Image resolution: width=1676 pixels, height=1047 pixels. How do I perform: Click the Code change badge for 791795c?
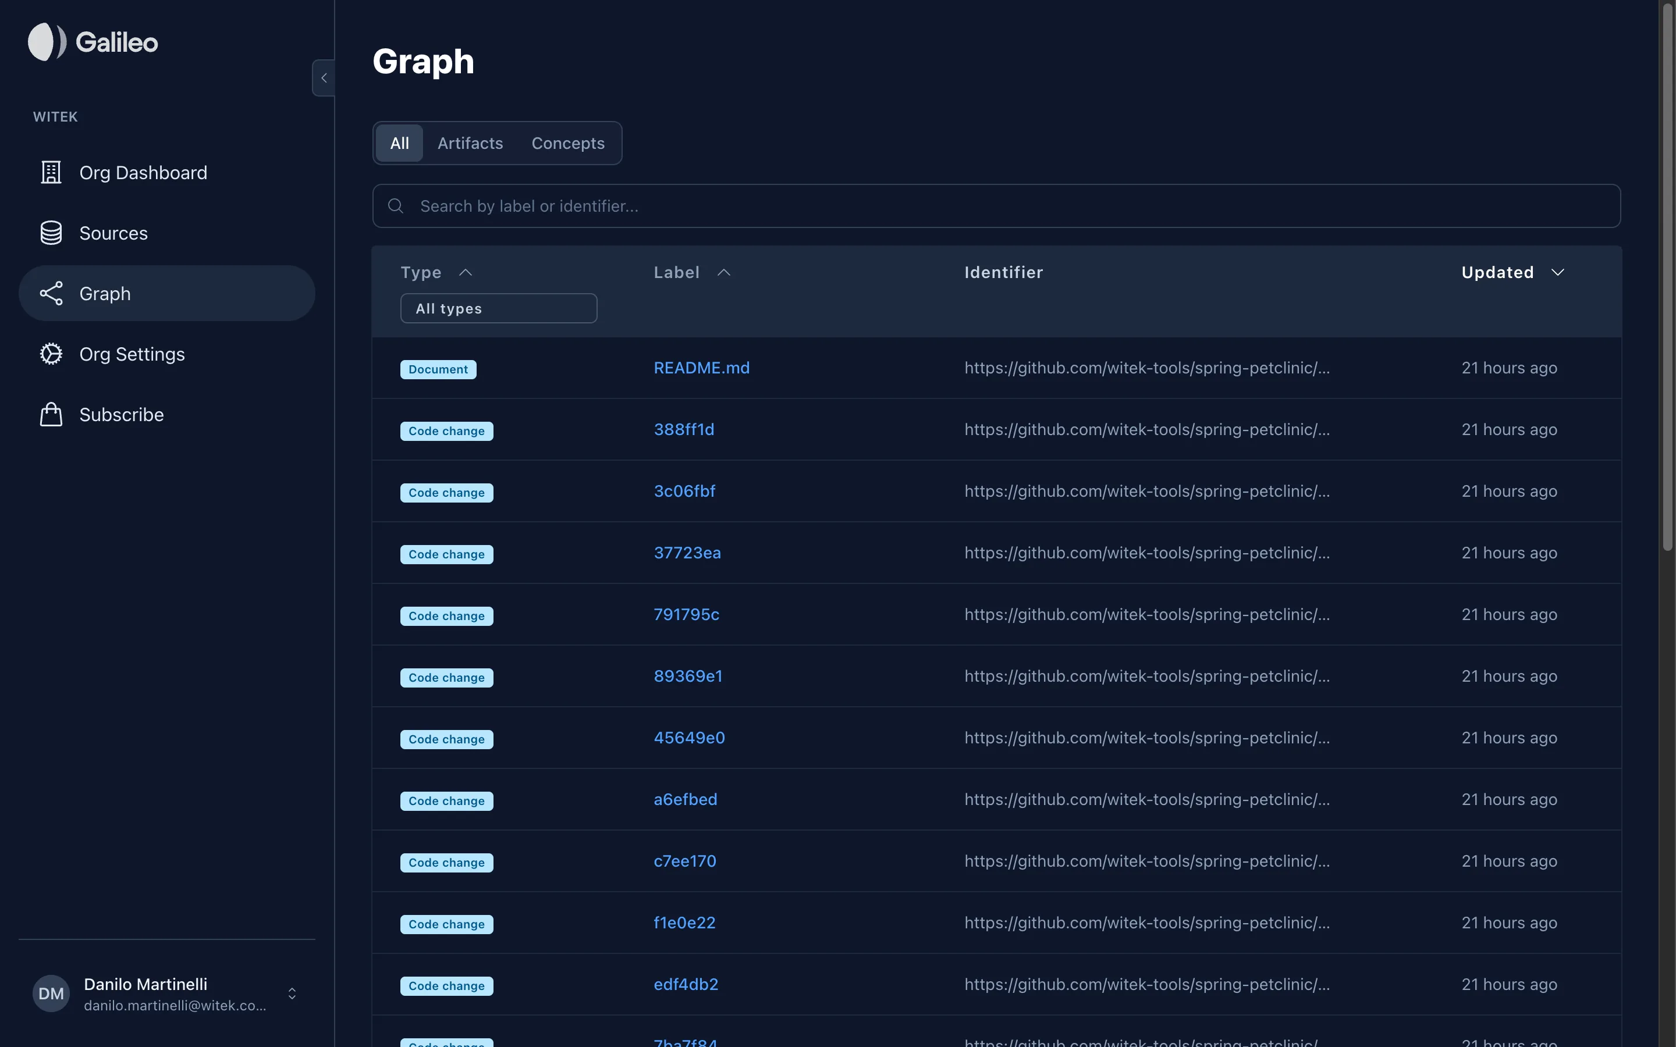click(447, 615)
